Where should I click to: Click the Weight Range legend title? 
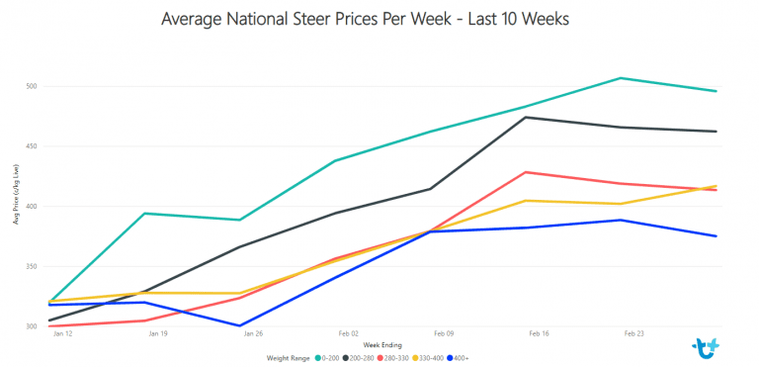(288, 358)
